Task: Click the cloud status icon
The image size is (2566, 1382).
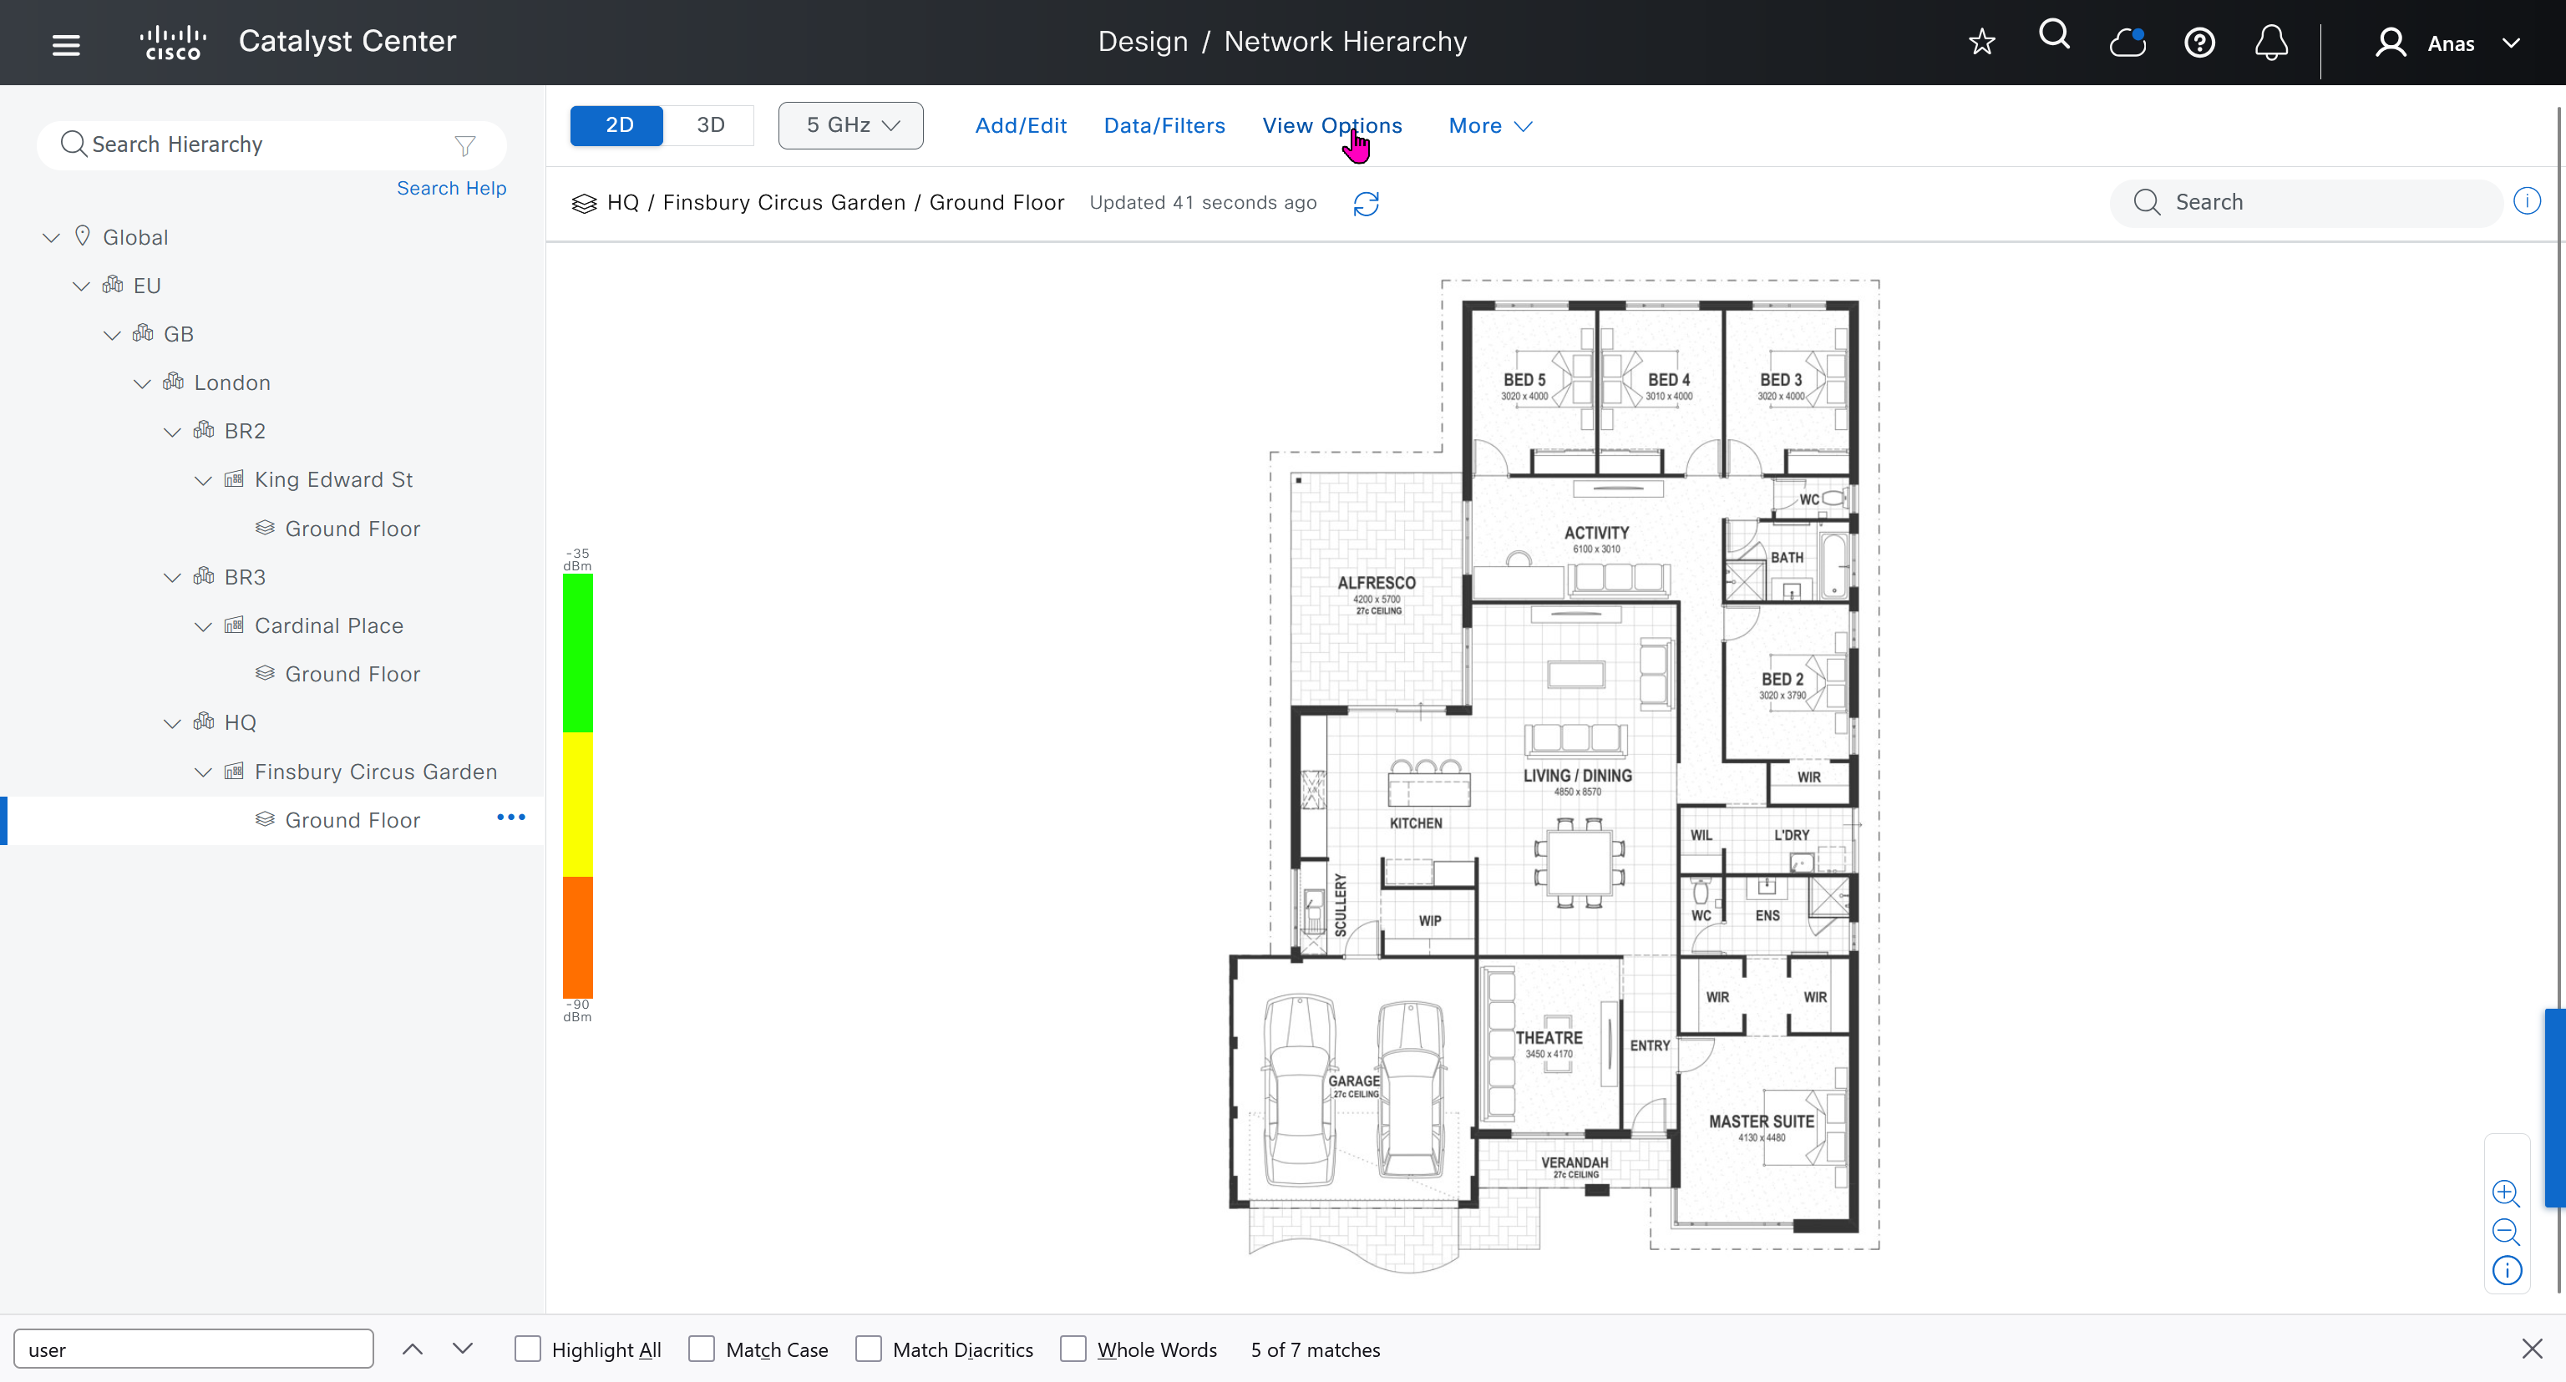Action: [2127, 42]
